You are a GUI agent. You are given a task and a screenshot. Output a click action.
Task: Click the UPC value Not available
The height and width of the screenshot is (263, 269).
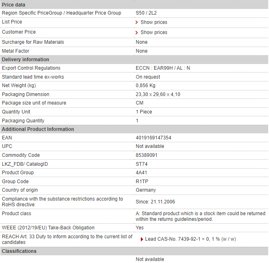point(150,146)
